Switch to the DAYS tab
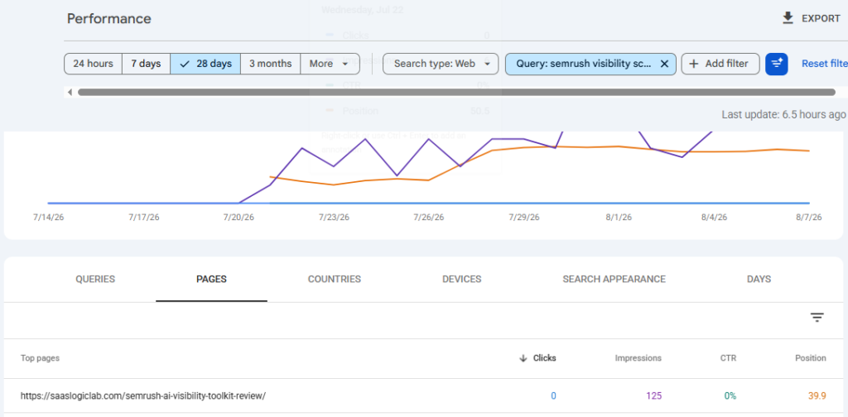Image resolution: width=848 pixels, height=417 pixels. 759,280
